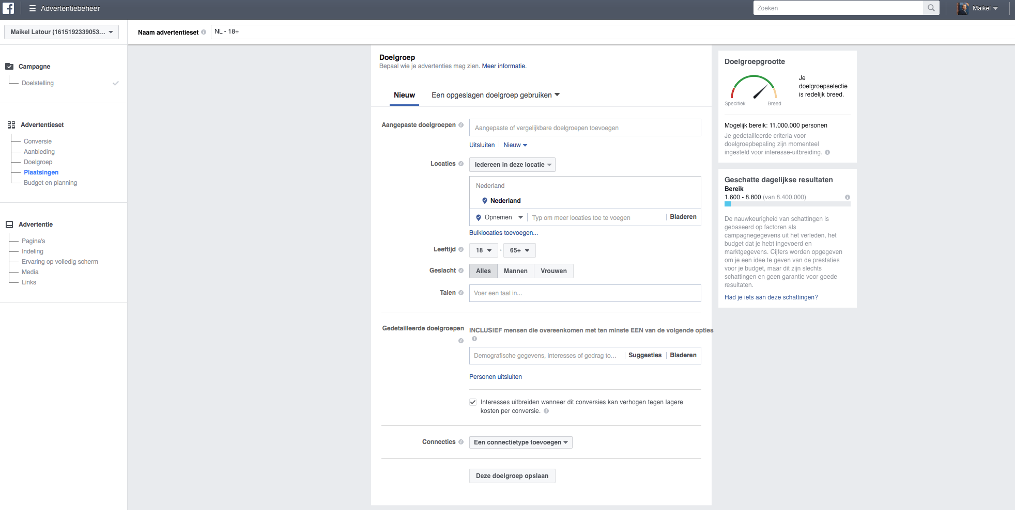This screenshot has width=1015, height=510.
Task: Click Bladeren in locations field
Action: pos(683,217)
